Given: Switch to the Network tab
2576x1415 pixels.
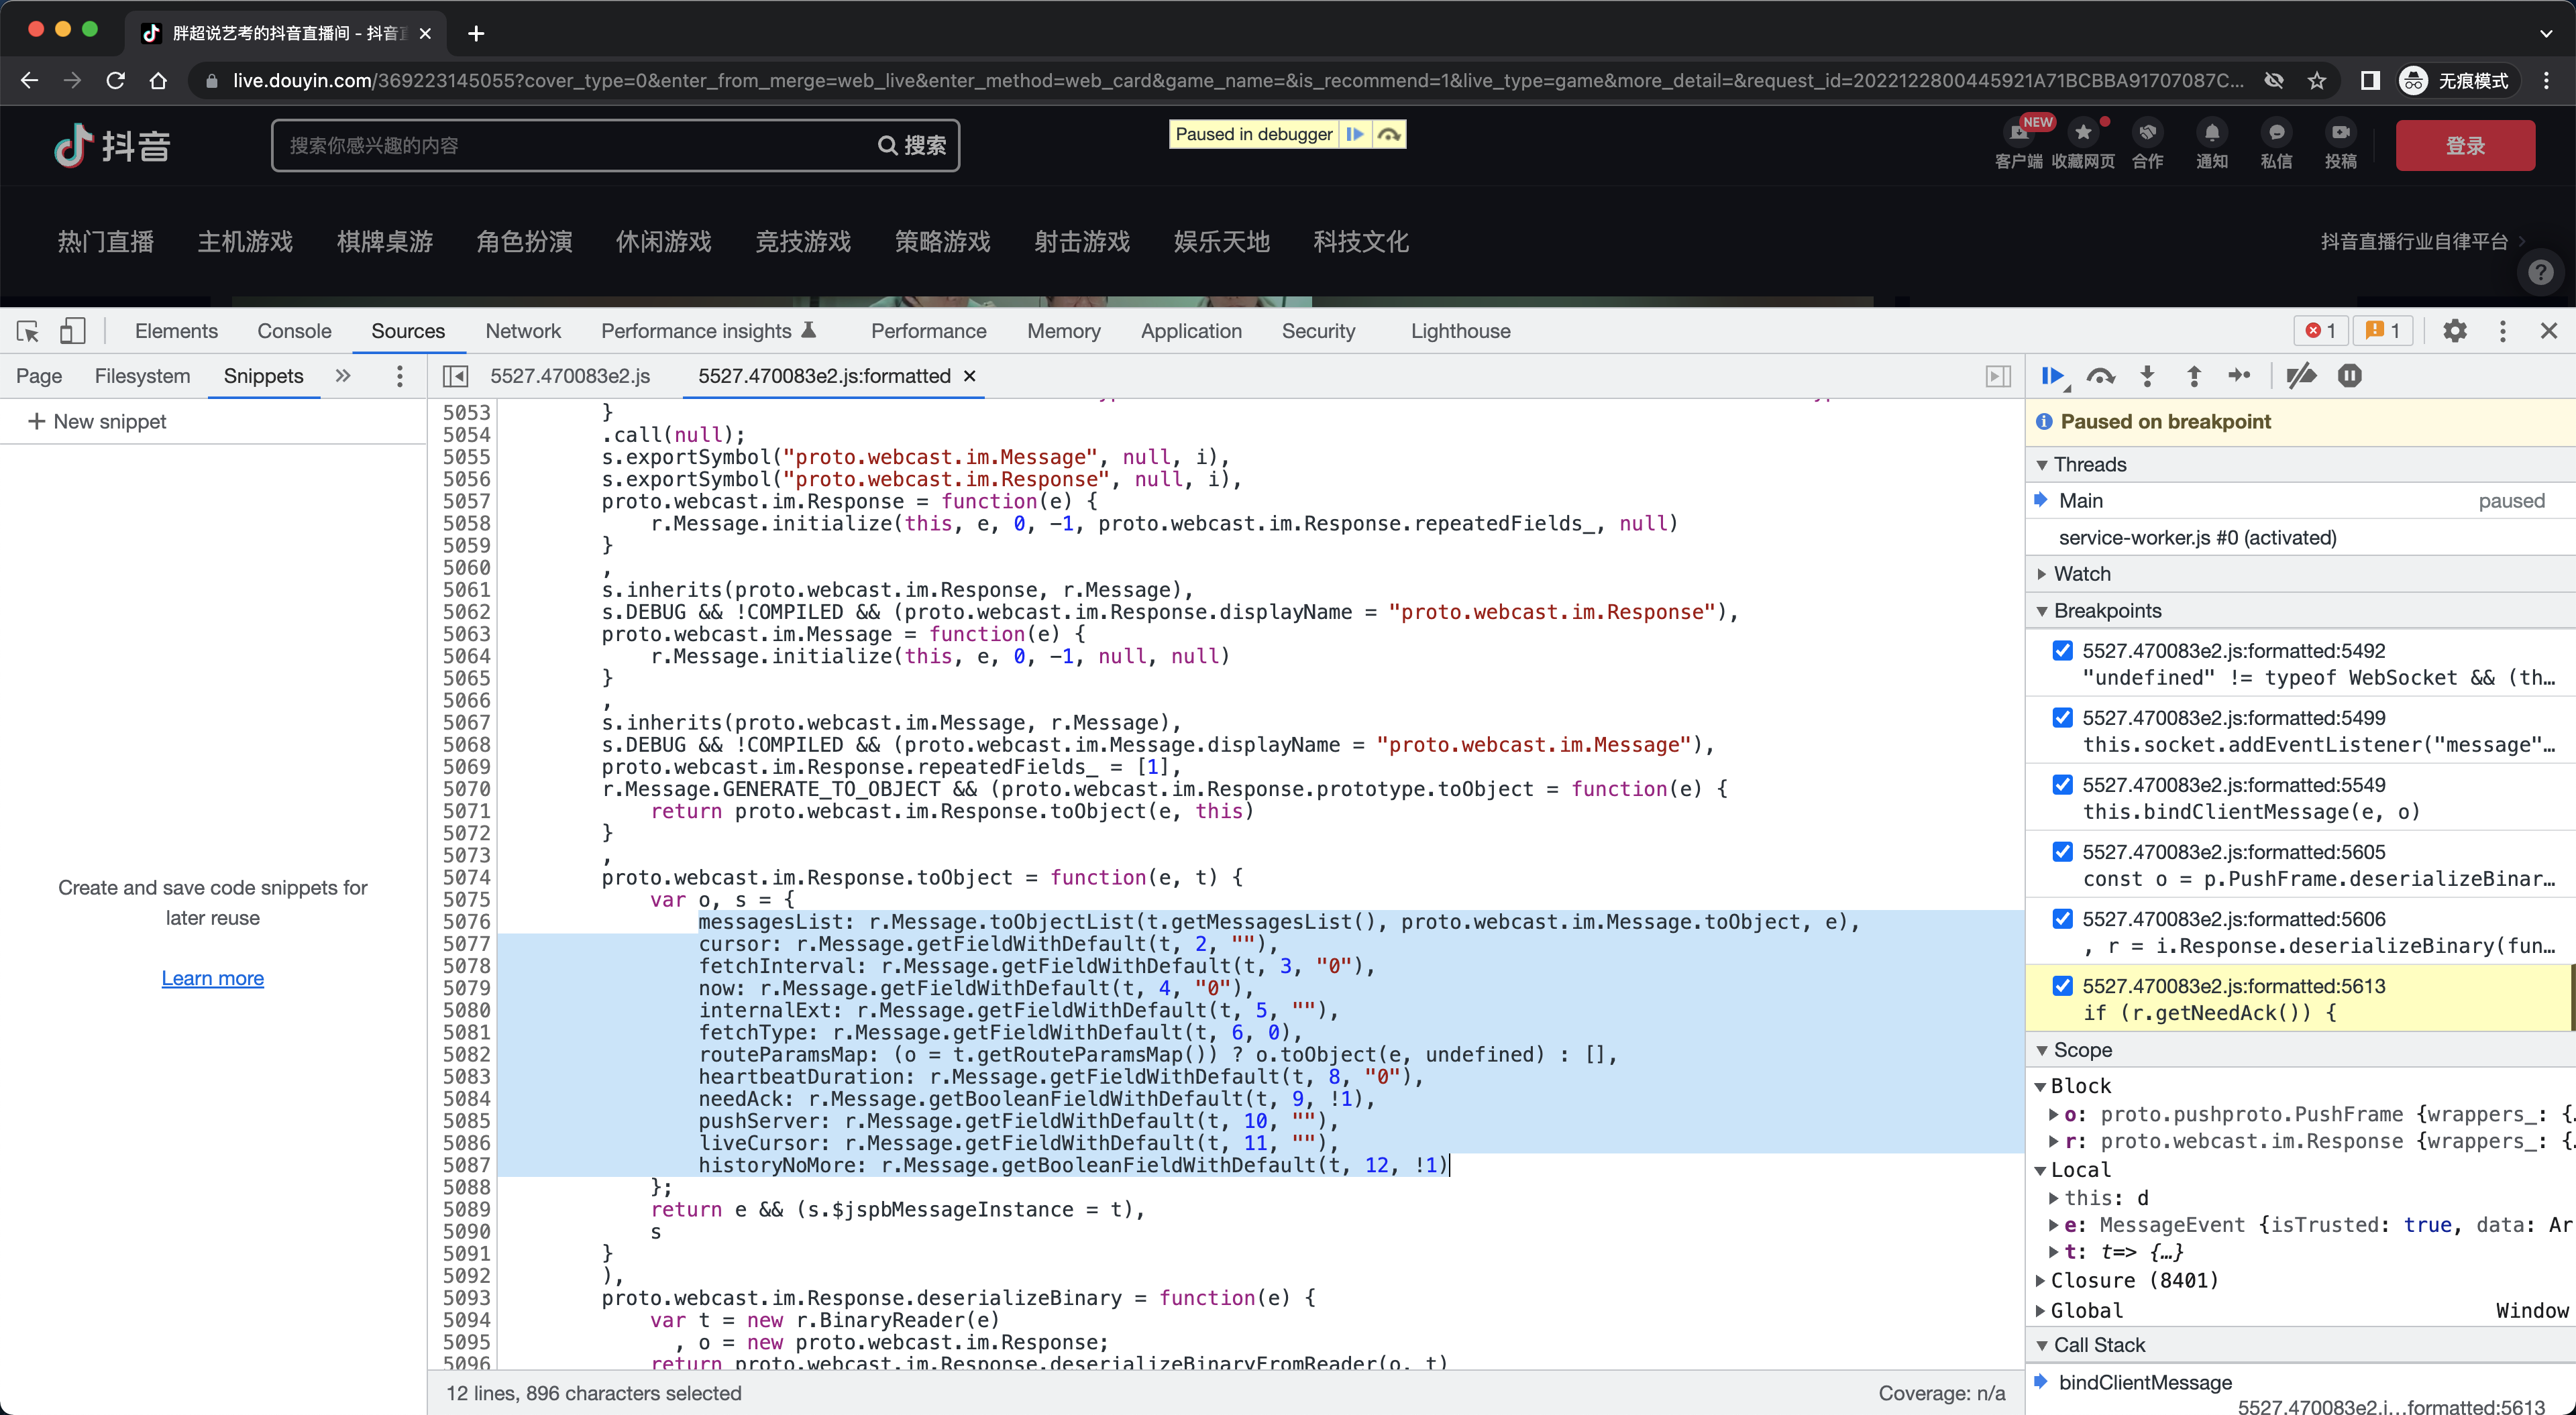Looking at the screenshot, I should tap(523, 331).
